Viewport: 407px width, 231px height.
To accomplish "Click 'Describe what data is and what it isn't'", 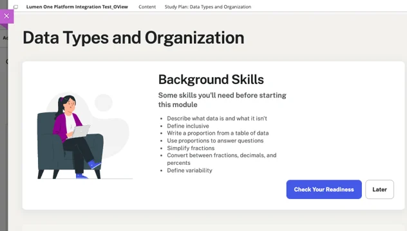I will (x=217, y=119).
